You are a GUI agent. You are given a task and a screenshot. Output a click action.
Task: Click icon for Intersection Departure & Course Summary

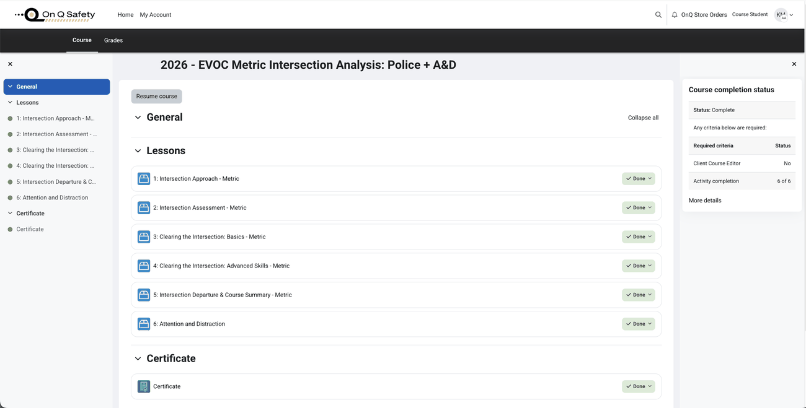pos(144,295)
